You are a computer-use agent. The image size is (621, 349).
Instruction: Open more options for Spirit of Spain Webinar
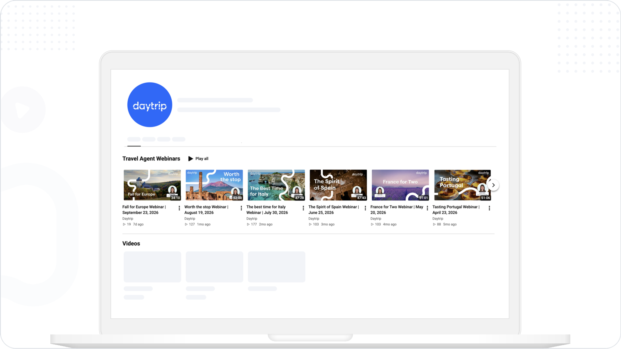point(365,208)
